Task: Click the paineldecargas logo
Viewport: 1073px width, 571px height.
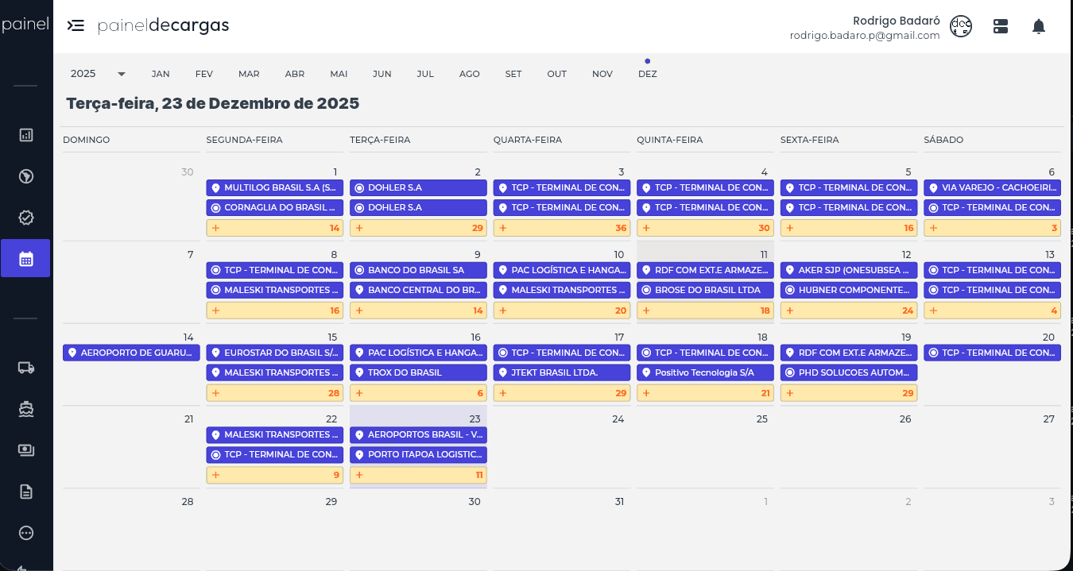Action: pyautogui.click(x=164, y=25)
